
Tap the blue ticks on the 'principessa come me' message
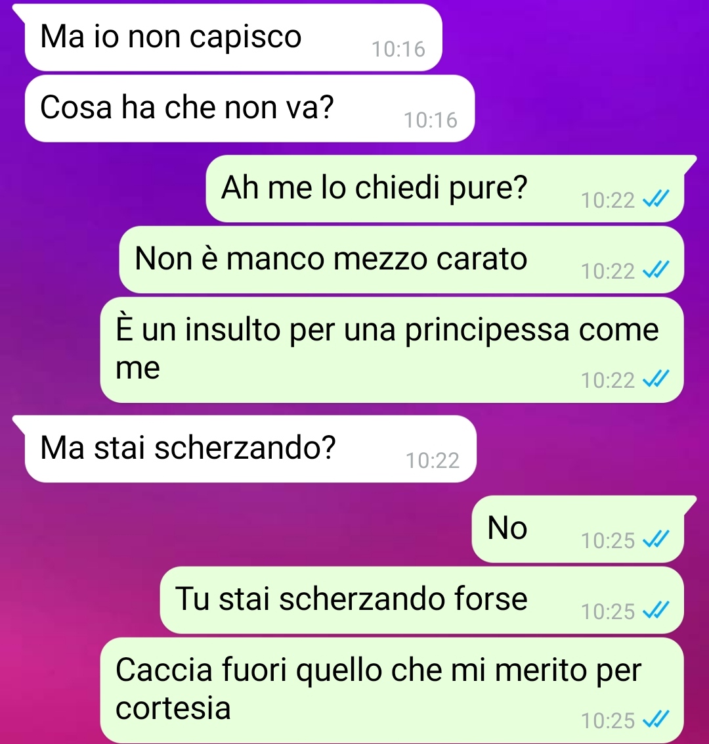(x=655, y=380)
